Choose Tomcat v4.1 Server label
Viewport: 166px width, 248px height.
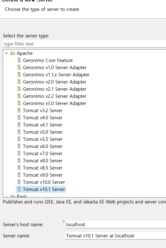coord(43,125)
